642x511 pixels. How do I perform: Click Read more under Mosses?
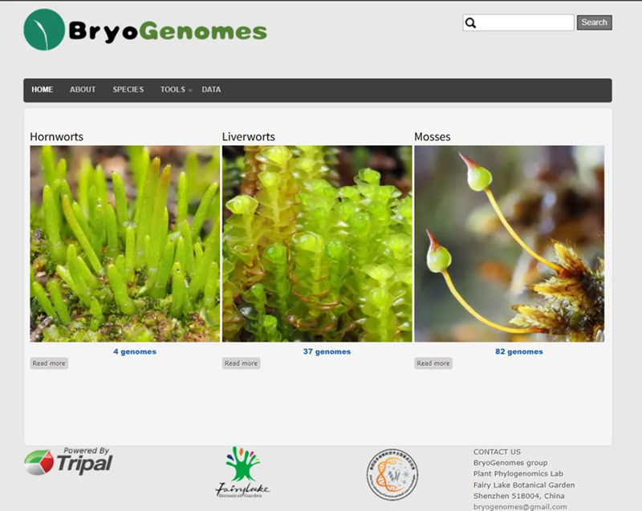pyautogui.click(x=433, y=363)
